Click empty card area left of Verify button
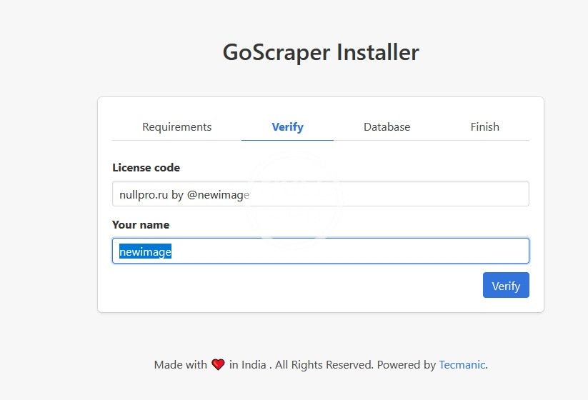 point(286,286)
